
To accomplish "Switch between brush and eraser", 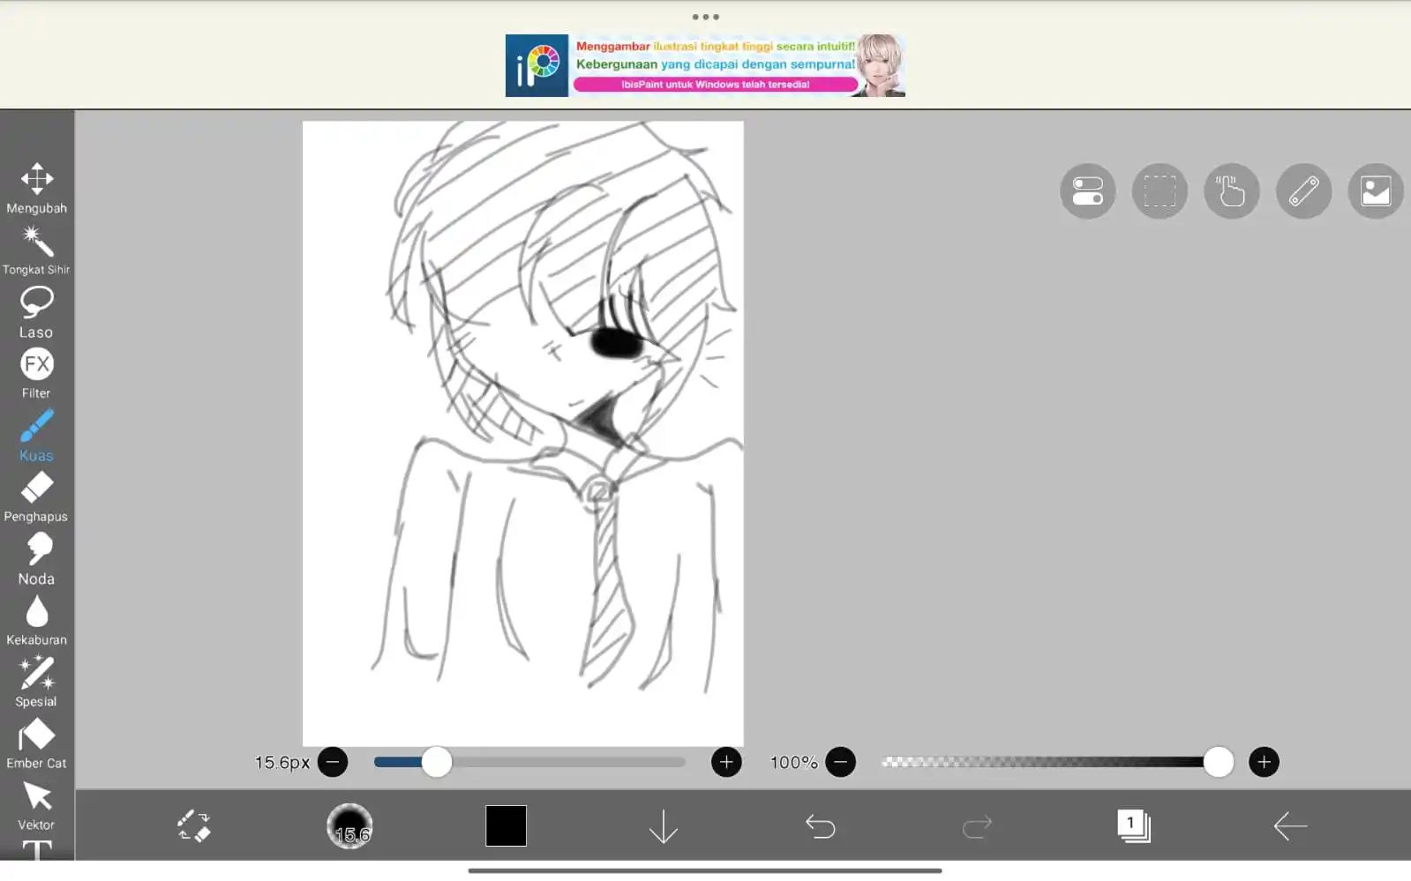I will (193, 826).
